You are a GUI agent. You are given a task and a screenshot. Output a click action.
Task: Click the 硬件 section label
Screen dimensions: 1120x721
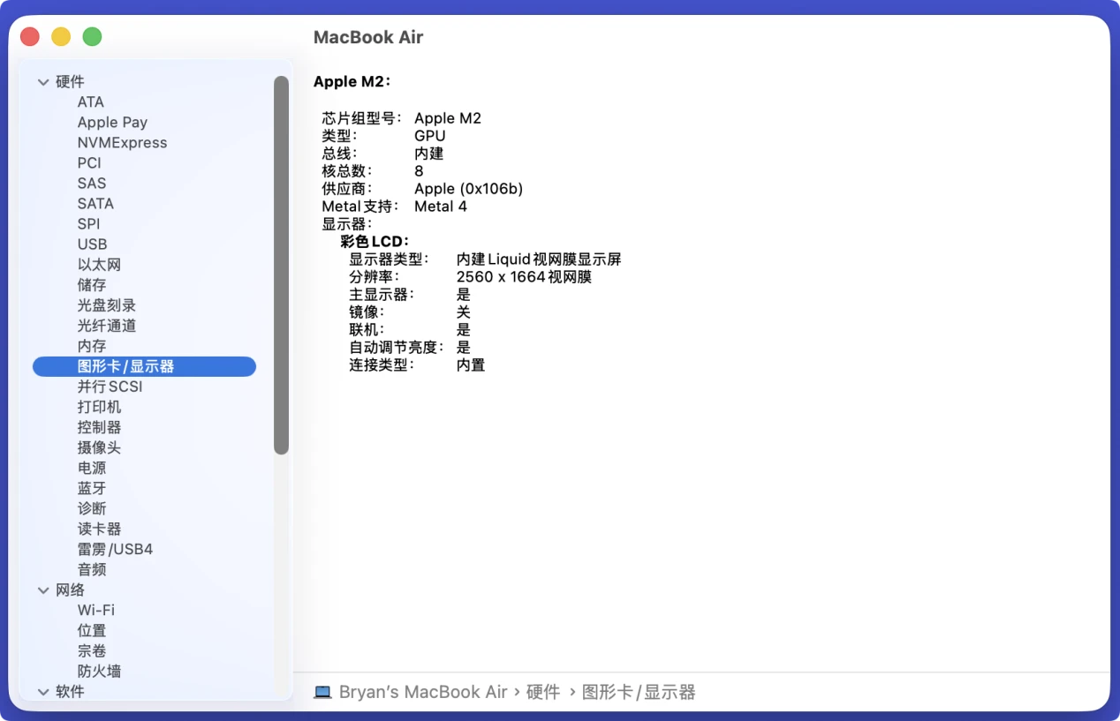point(70,82)
